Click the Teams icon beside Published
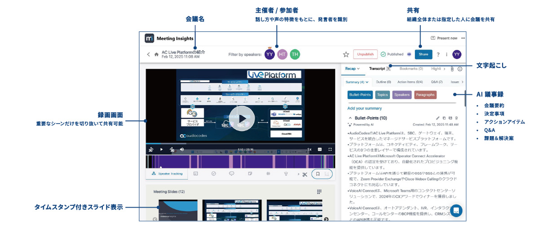539x230 pixels. 409,54
